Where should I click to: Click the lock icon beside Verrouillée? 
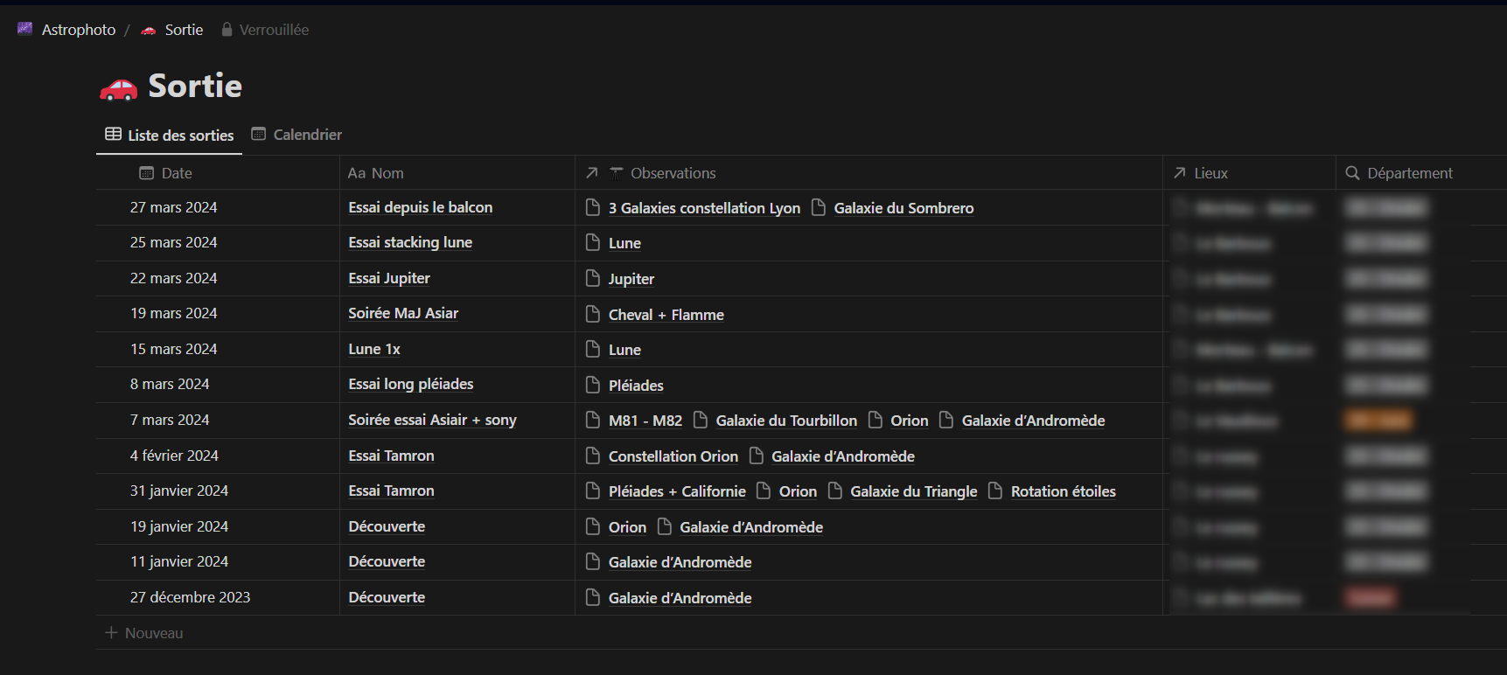click(x=227, y=30)
